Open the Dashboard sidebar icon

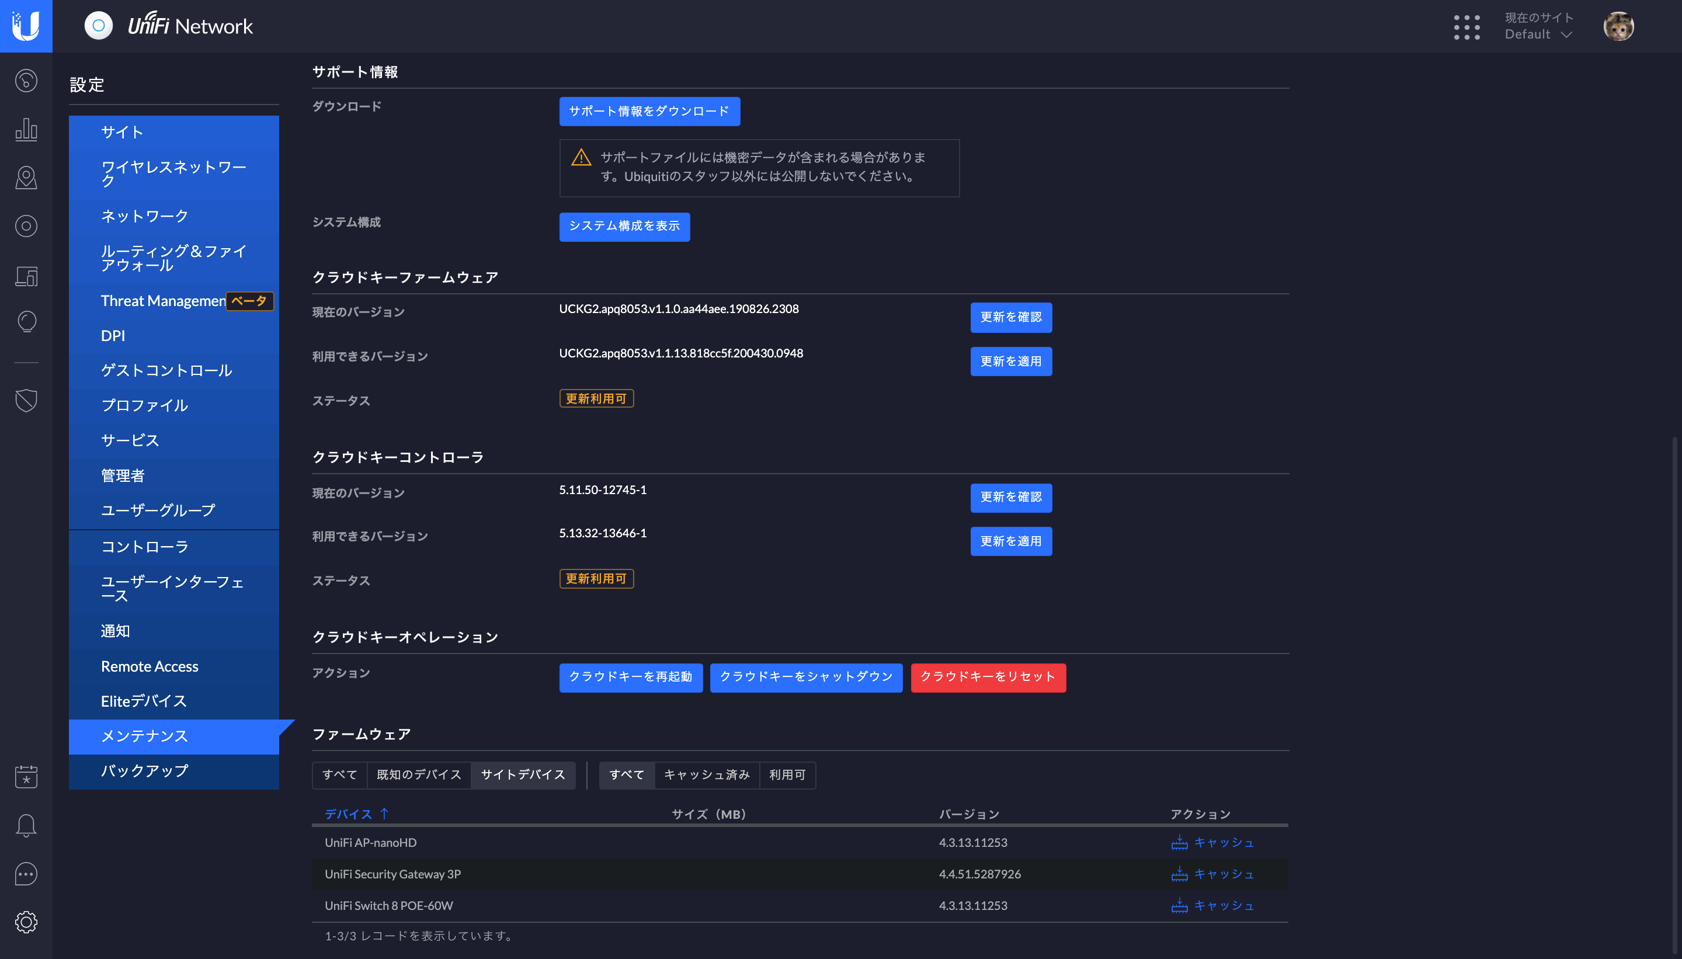pyautogui.click(x=26, y=81)
